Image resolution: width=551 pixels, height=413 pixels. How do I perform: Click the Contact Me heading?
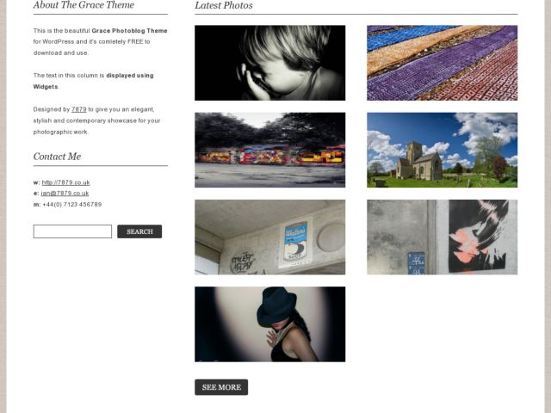(x=57, y=157)
